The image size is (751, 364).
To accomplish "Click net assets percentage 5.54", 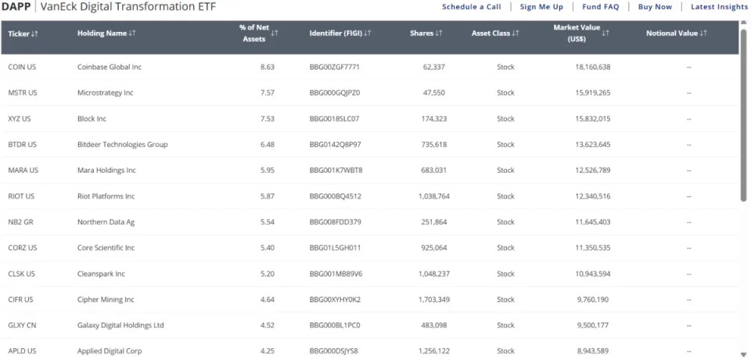I will pos(268,222).
